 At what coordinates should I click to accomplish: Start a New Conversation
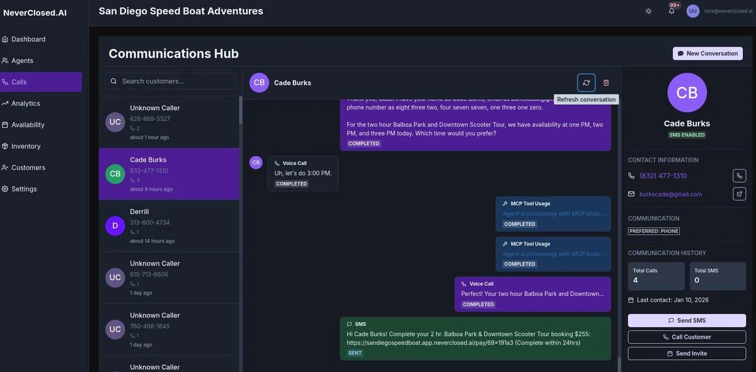pos(707,54)
